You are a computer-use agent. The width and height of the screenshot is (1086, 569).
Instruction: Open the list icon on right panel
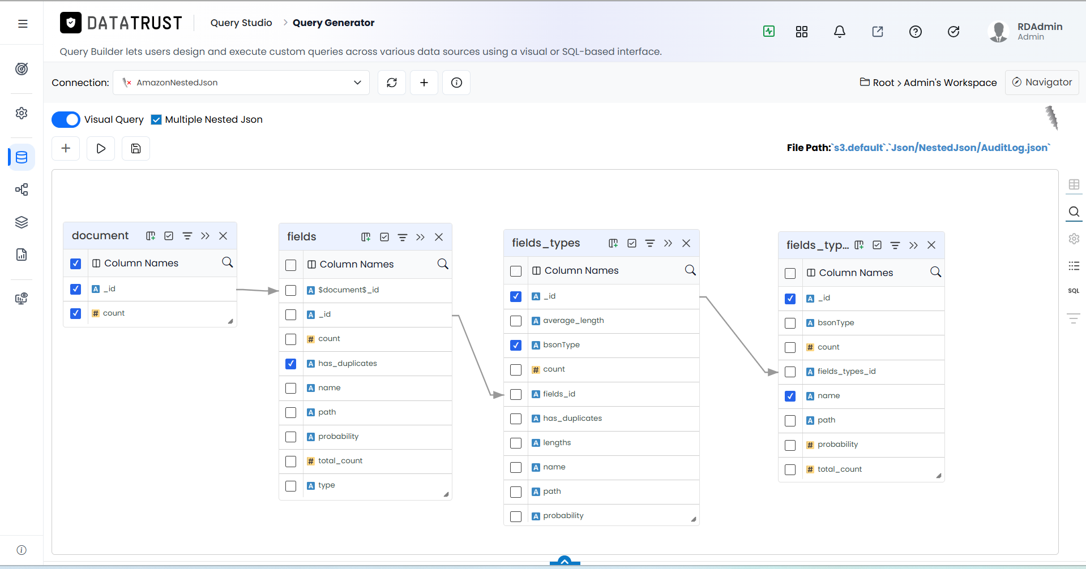(1074, 265)
